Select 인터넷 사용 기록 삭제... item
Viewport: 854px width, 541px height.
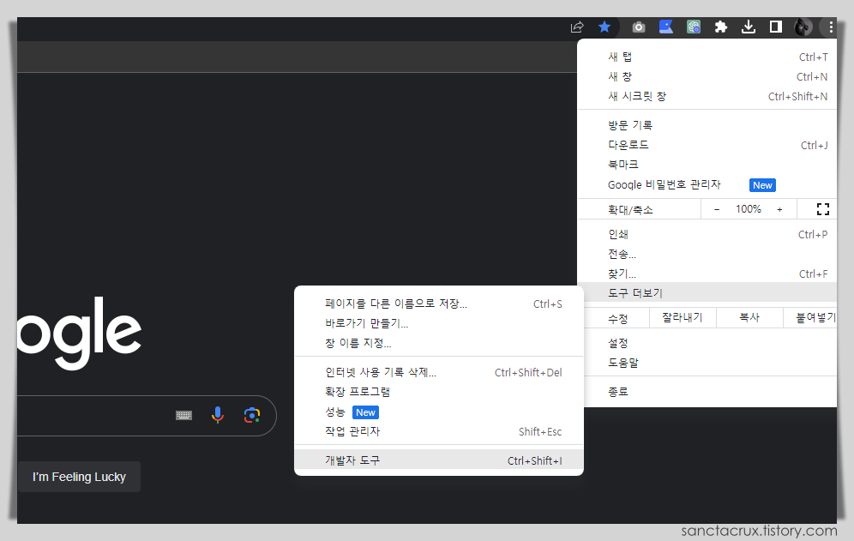tap(439, 372)
